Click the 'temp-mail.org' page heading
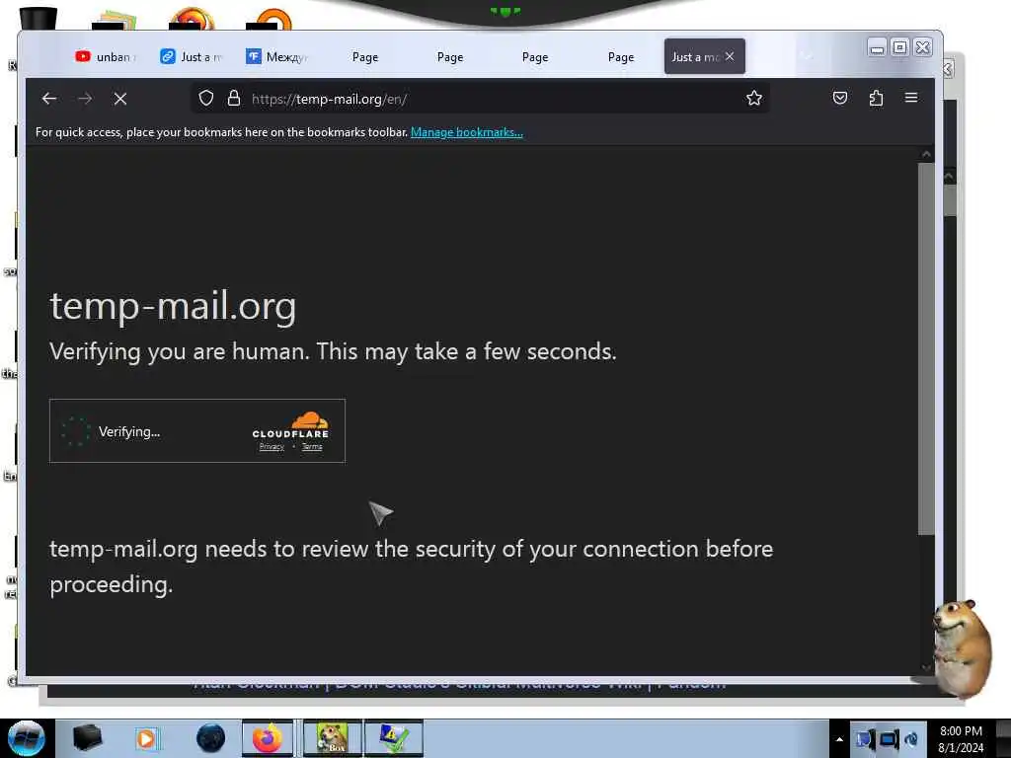1011x758 pixels. click(173, 306)
